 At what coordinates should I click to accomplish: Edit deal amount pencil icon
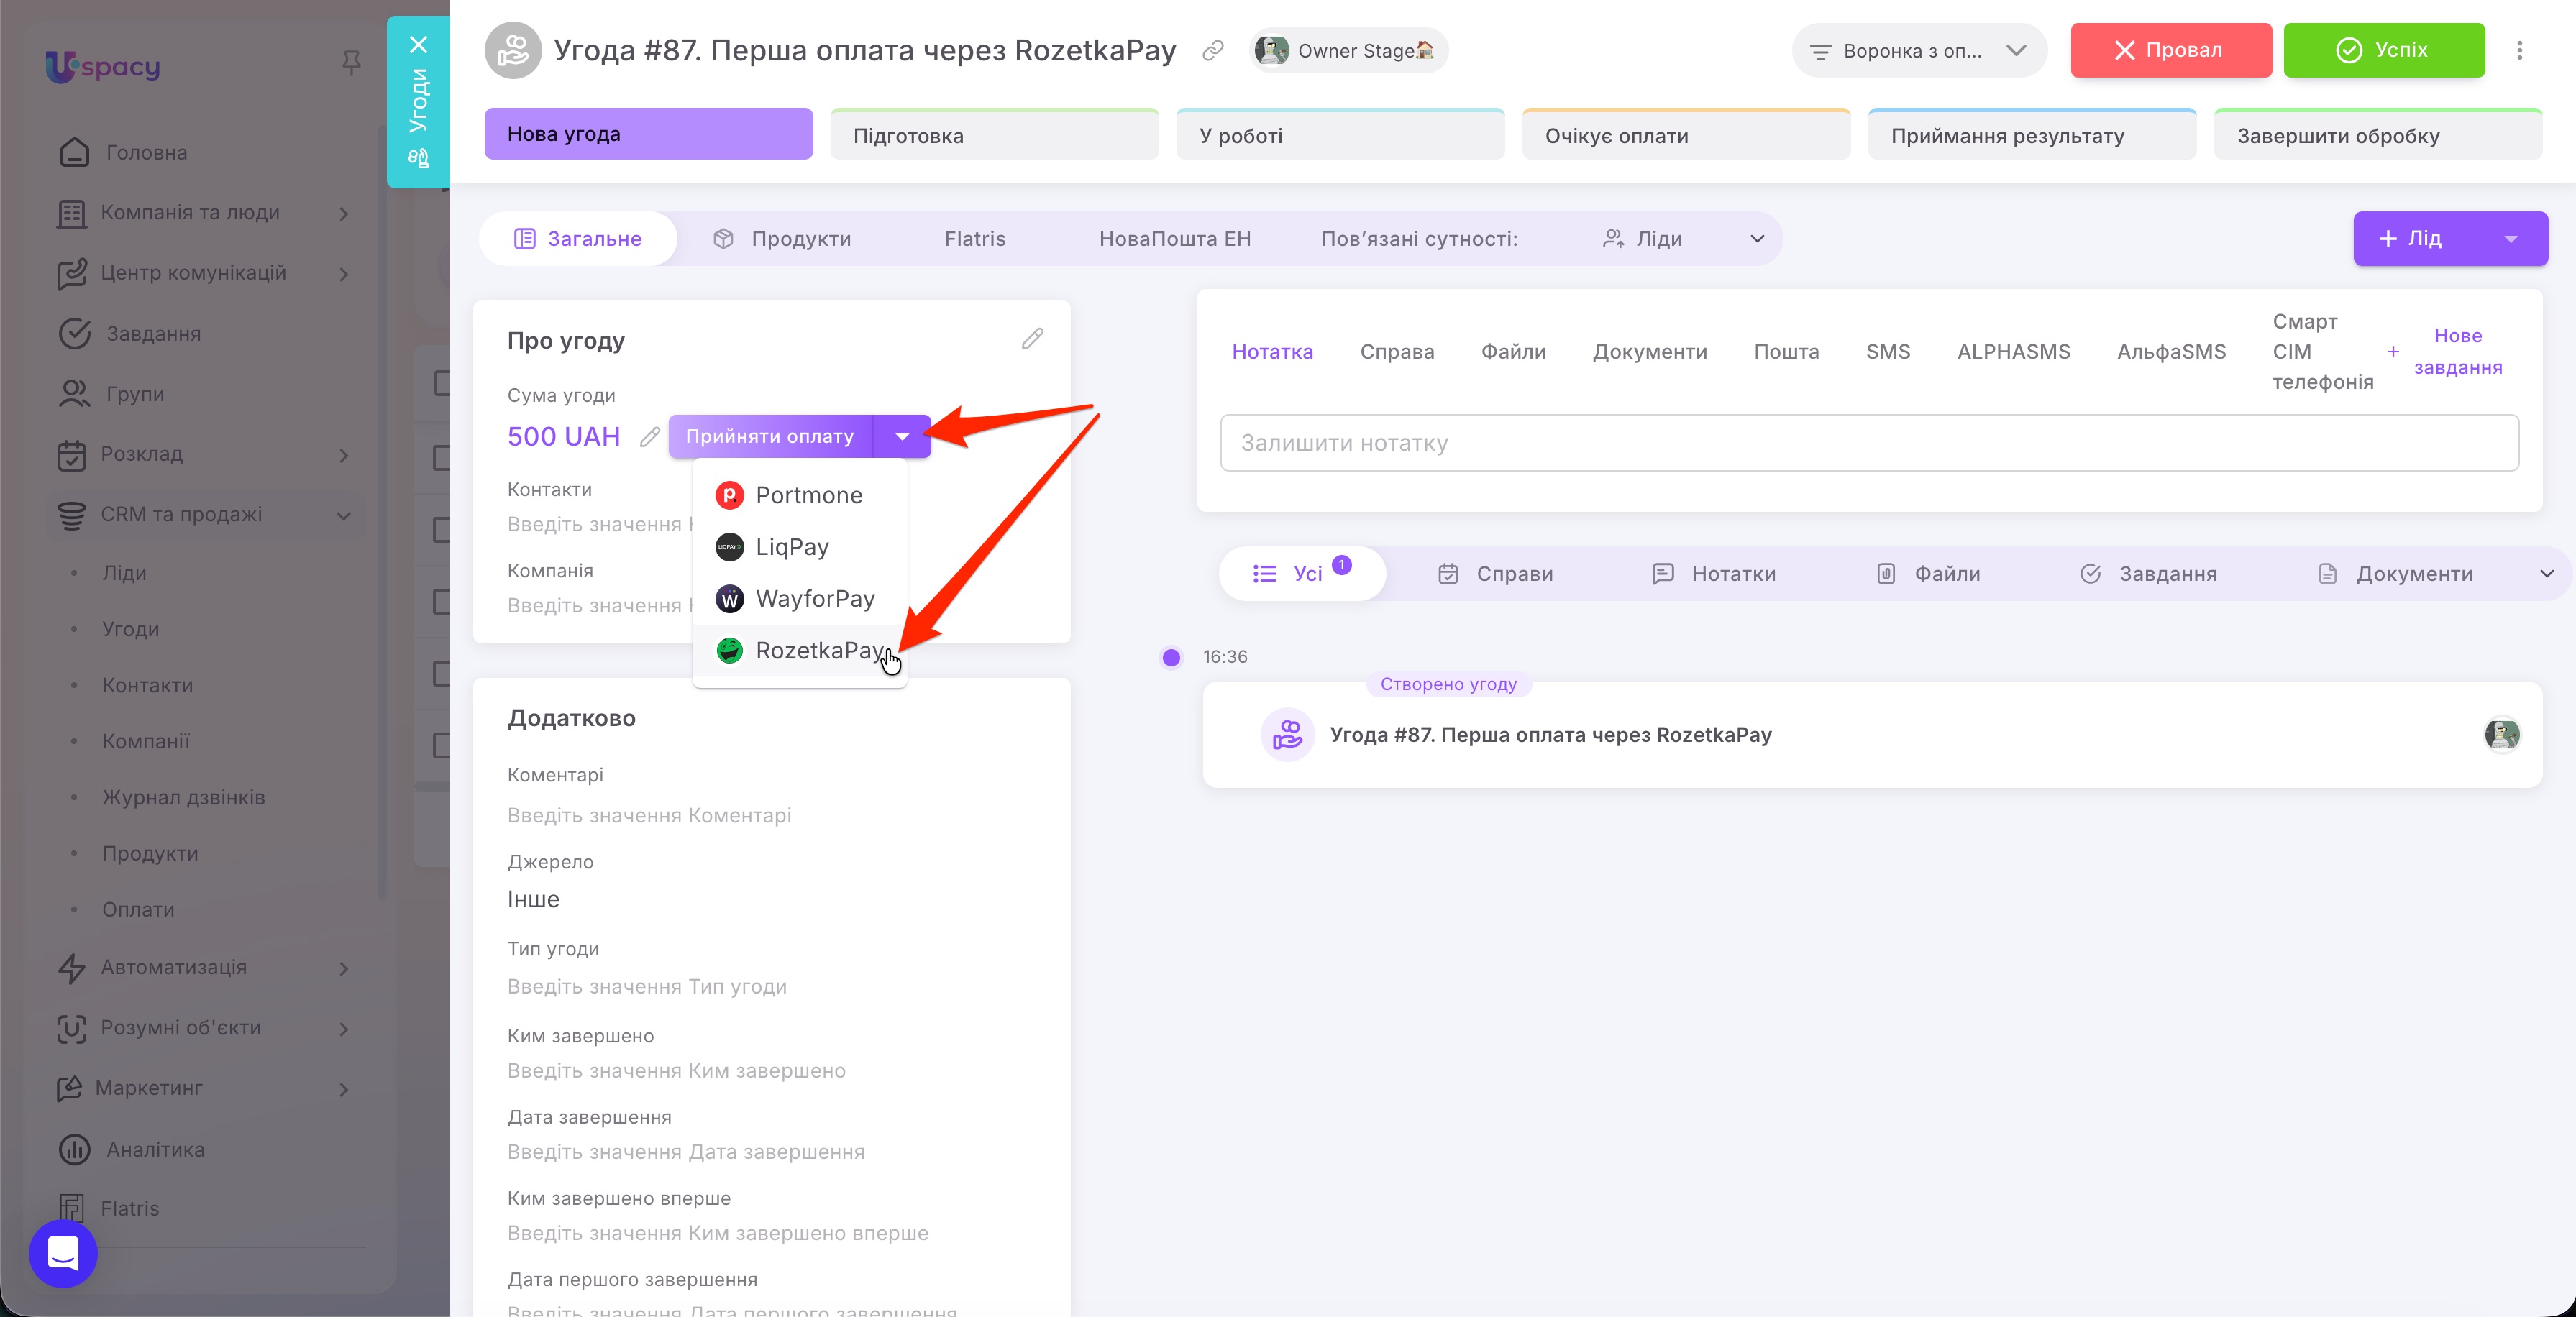point(650,437)
